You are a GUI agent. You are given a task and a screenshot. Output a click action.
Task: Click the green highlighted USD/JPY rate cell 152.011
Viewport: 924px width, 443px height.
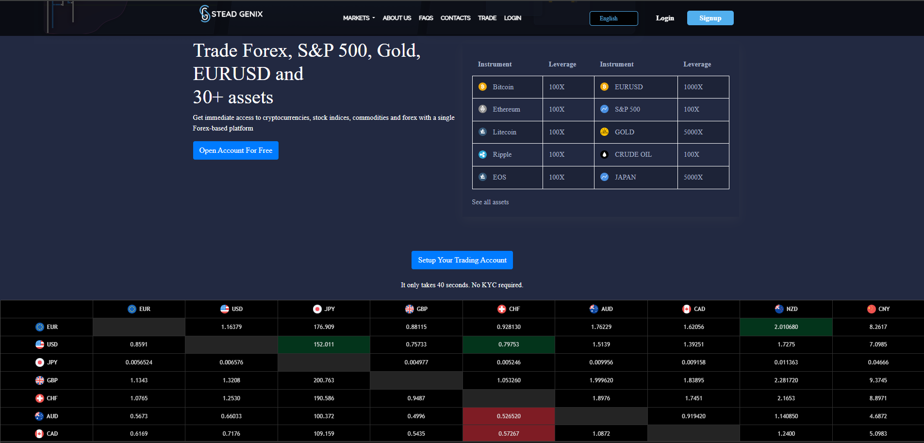[x=324, y=345]
